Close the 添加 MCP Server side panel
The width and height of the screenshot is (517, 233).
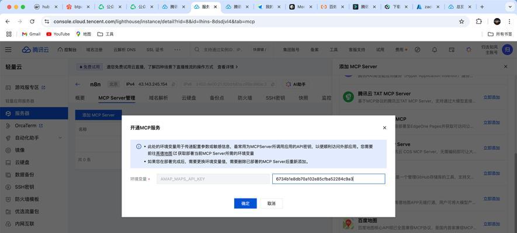506,66
